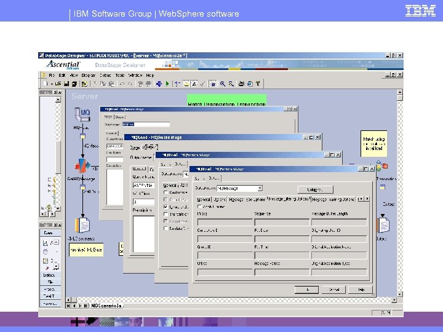The height and width of the screenshot is (332, 443).
Task: Click the Redo arrow icon
Action: click(130, 84)
